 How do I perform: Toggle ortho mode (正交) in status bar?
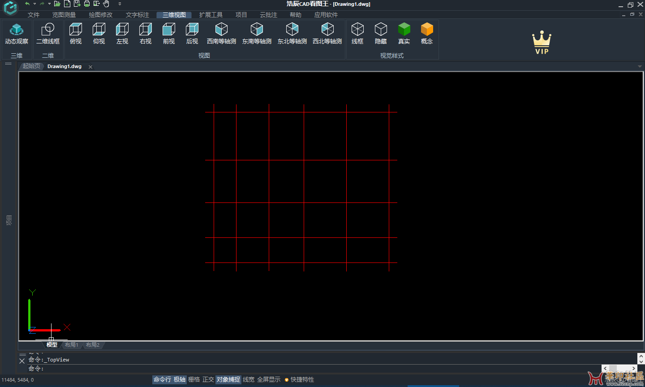pos(208,379)
